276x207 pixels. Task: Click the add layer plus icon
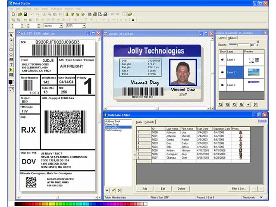(248, 104)
